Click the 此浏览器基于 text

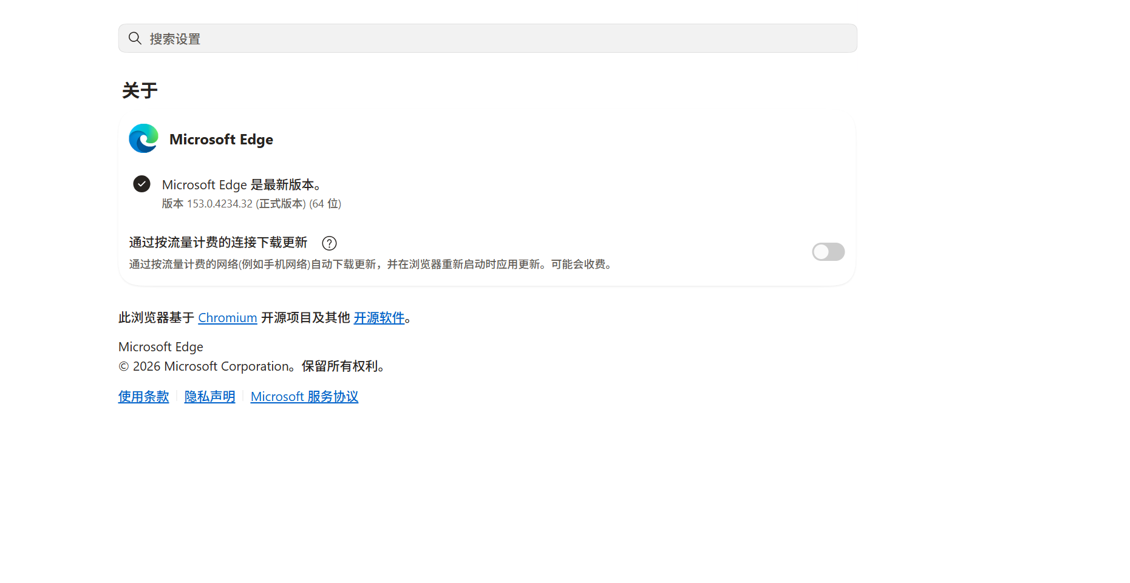coord(156,318)
